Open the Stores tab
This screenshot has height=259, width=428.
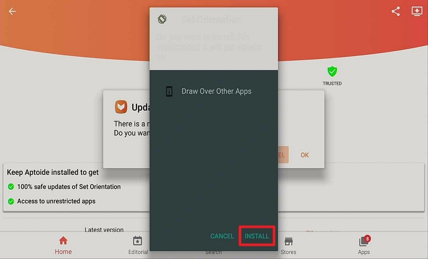[289, 246]
